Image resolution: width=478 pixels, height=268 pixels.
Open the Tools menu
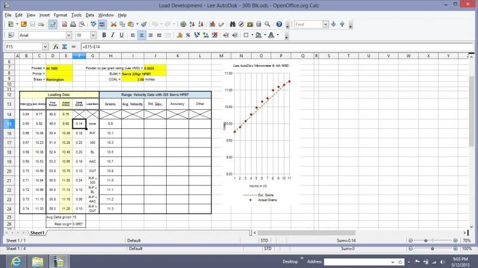[x=76, y=15]
